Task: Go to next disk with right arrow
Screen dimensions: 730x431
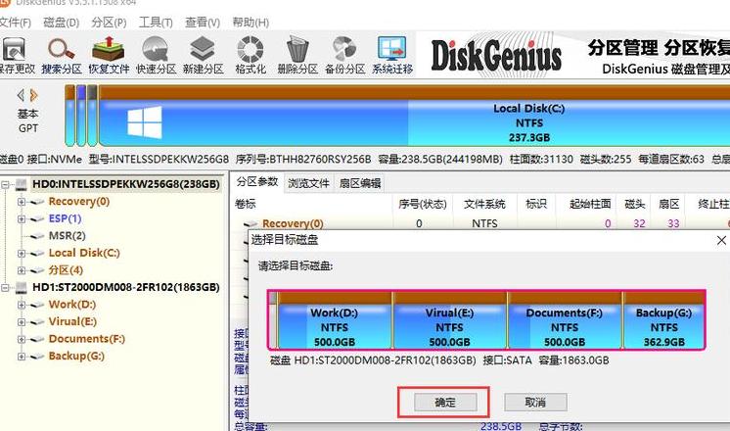Action: (x=33, y=96)
